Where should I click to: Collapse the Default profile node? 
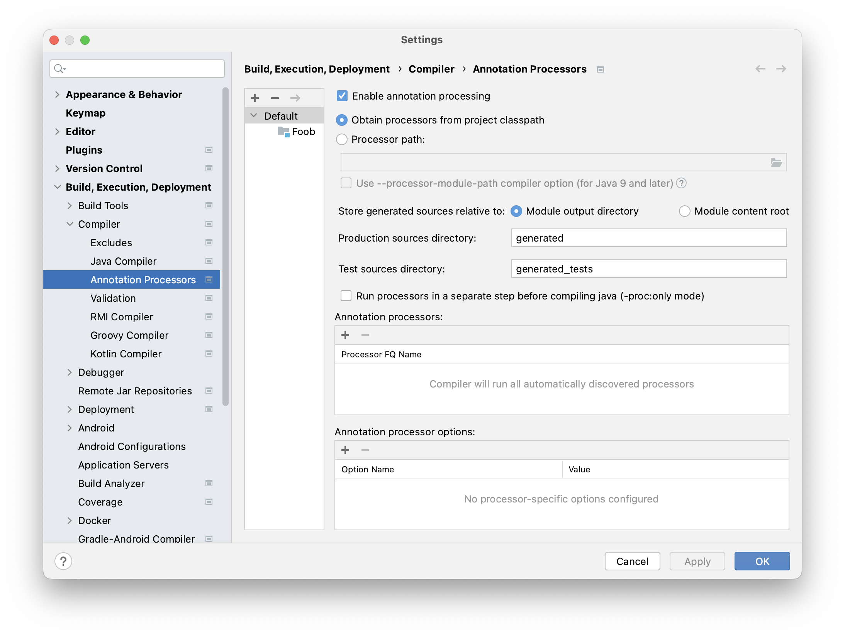pyautogui.click(x=254, y=115)
